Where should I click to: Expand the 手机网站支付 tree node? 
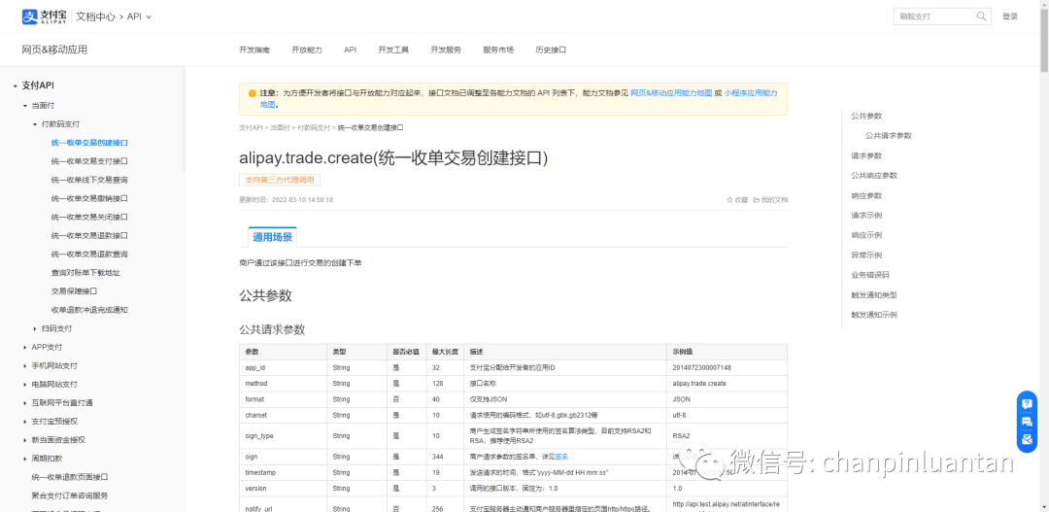[24, 366]
